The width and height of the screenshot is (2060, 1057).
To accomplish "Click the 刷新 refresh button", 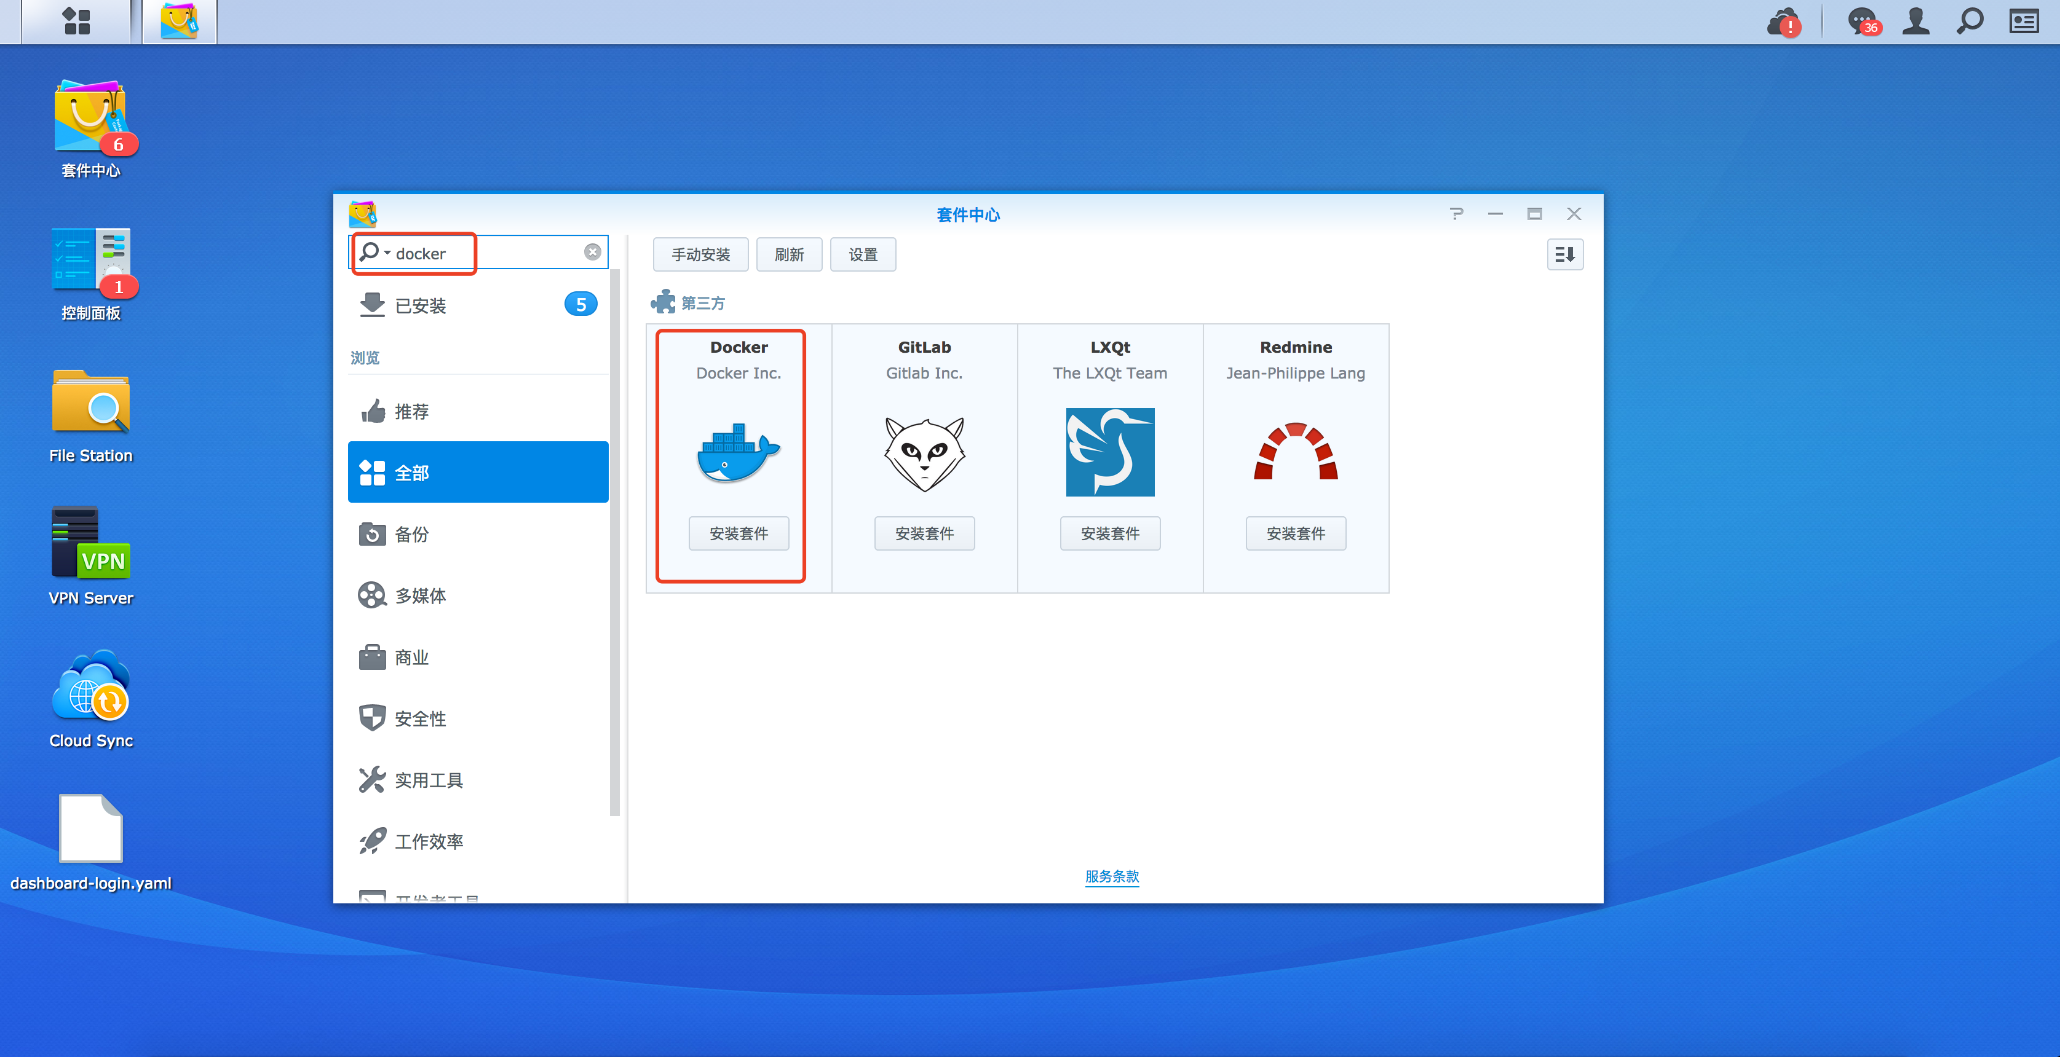I will 789,255.
